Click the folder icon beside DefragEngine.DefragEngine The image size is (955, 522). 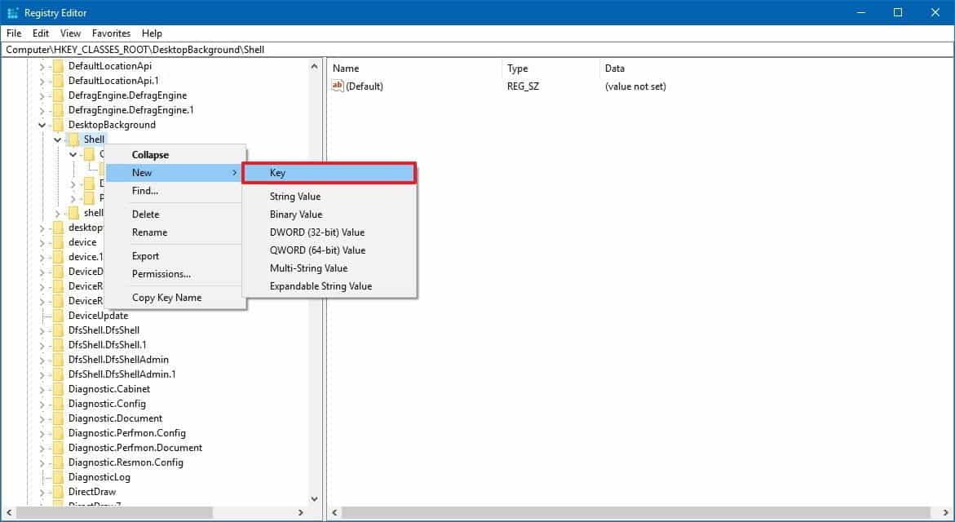[59, 95]
